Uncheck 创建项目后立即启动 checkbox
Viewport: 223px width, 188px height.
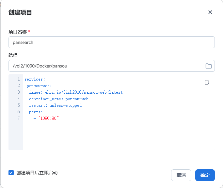pyautogui.click(x=11, y=173)
